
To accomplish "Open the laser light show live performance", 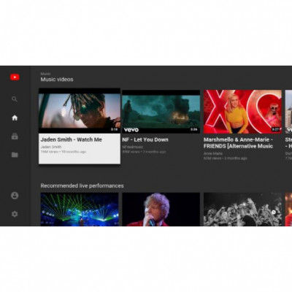I will (80, 210).
